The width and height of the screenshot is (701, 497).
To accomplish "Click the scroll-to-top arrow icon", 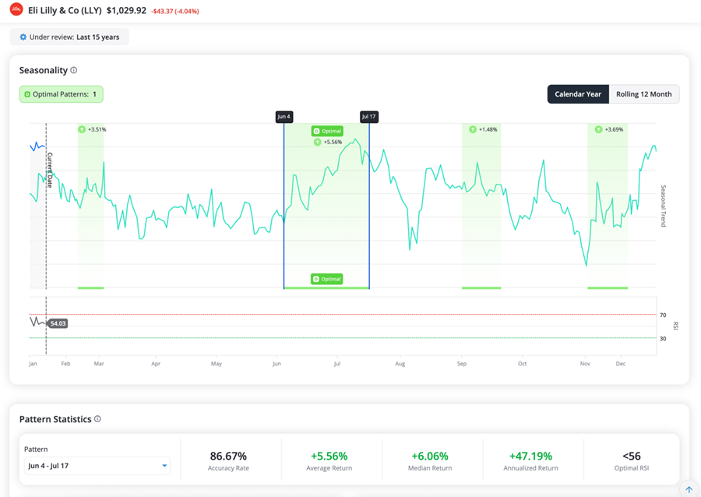I will coord(689,490).
